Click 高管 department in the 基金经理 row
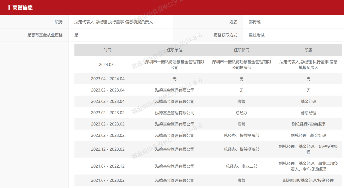Viewport: 344px width, 188px height. point(241,101)
